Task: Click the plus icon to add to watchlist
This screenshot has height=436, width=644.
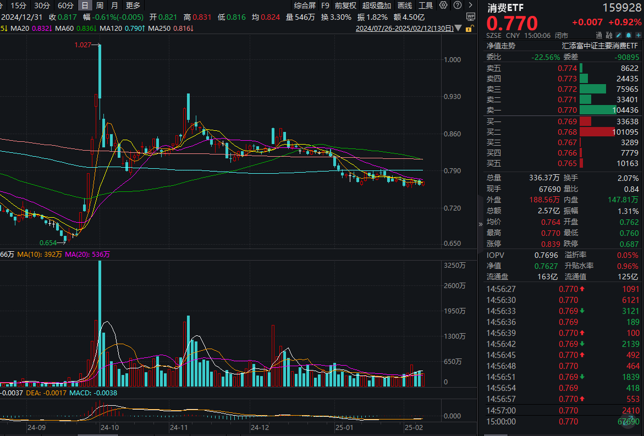Action: click(x=639, y=34)
